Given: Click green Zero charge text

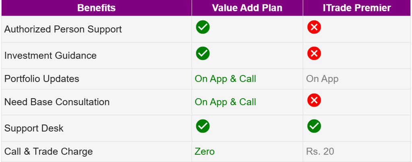Looking at the screenshot, I should pos(204,152).
